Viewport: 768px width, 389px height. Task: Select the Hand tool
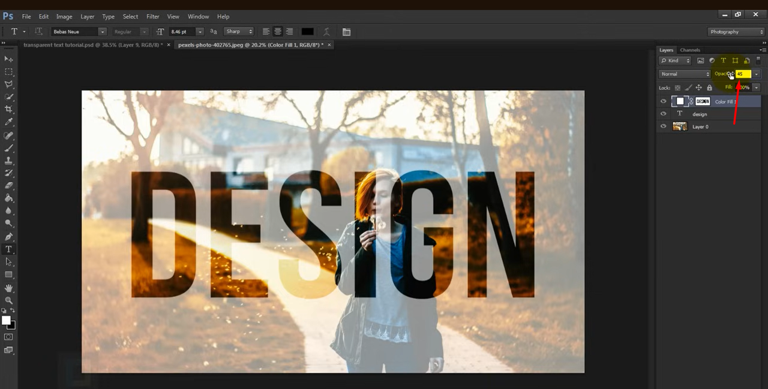click(x=8, y=288)
